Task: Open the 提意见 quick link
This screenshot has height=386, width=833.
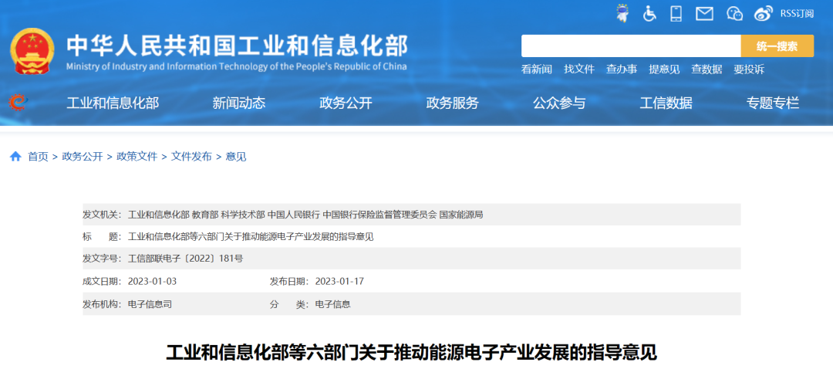Action: tap(664, 69)
